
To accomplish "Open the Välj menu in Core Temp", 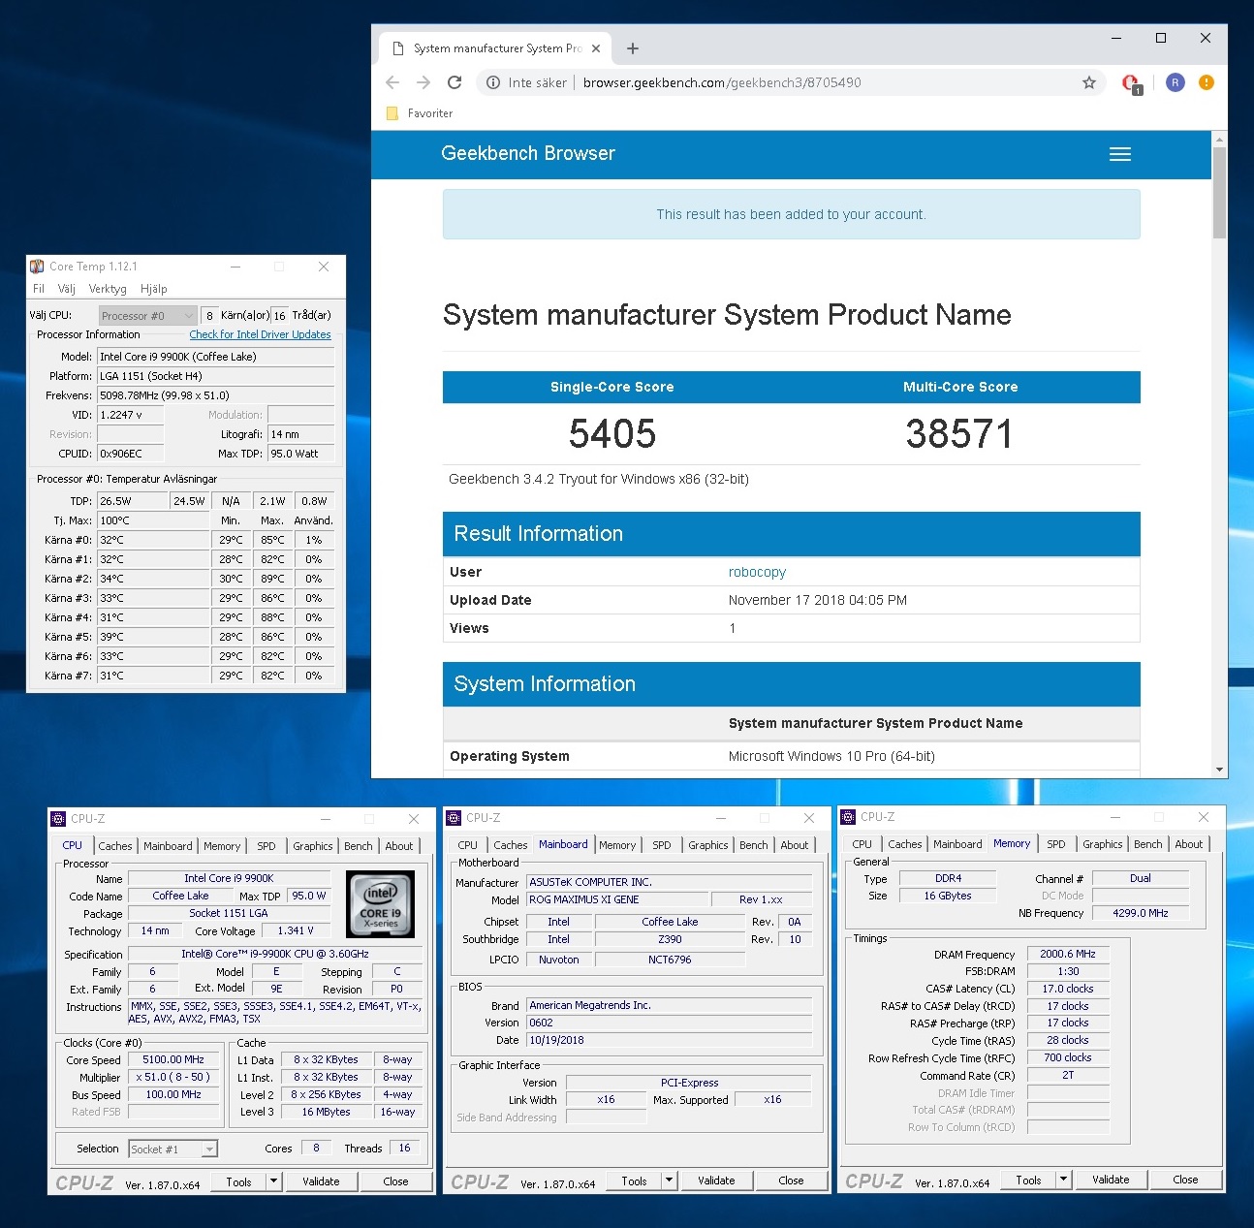I will click(66, 289).
